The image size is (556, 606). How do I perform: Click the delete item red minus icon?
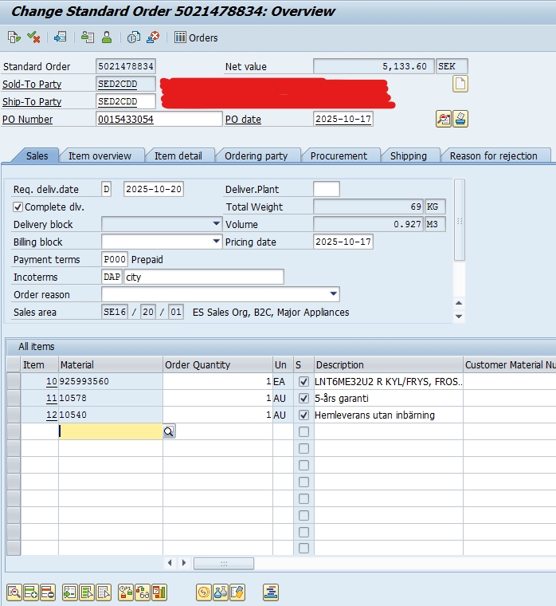point(48,592)
